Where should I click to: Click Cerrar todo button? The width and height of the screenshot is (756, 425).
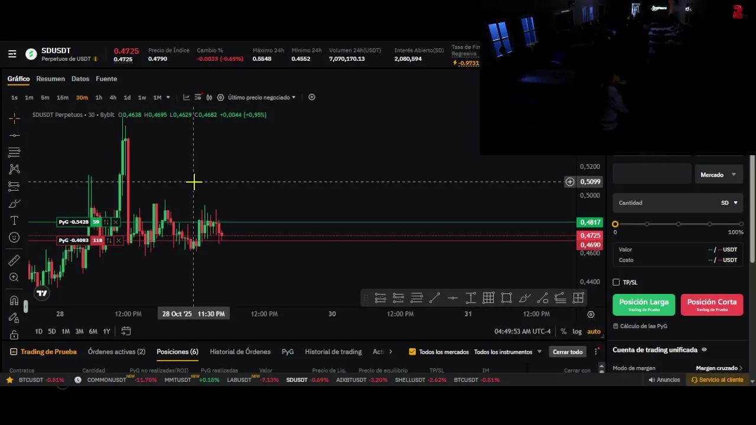(568, 352)
